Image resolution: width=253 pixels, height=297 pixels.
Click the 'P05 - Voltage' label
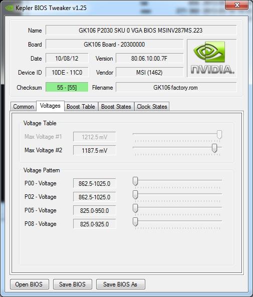(41, 210)
